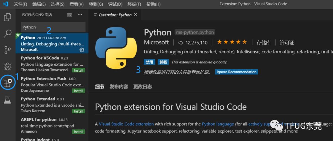The image size is (333, 141).
Task: Open the 文件(F) menu
Action: coord(20,4)
